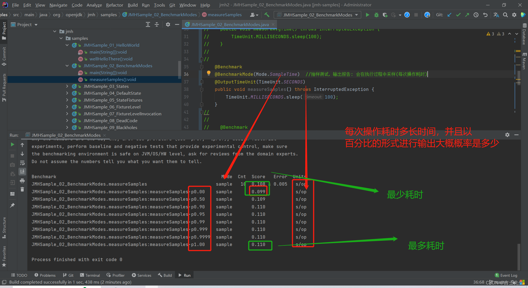
Task: Open the Event Log
Action: pyautogui.click(x=506, y=275)
